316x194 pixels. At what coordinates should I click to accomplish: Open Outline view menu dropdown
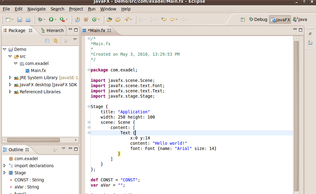pos(64,148)
